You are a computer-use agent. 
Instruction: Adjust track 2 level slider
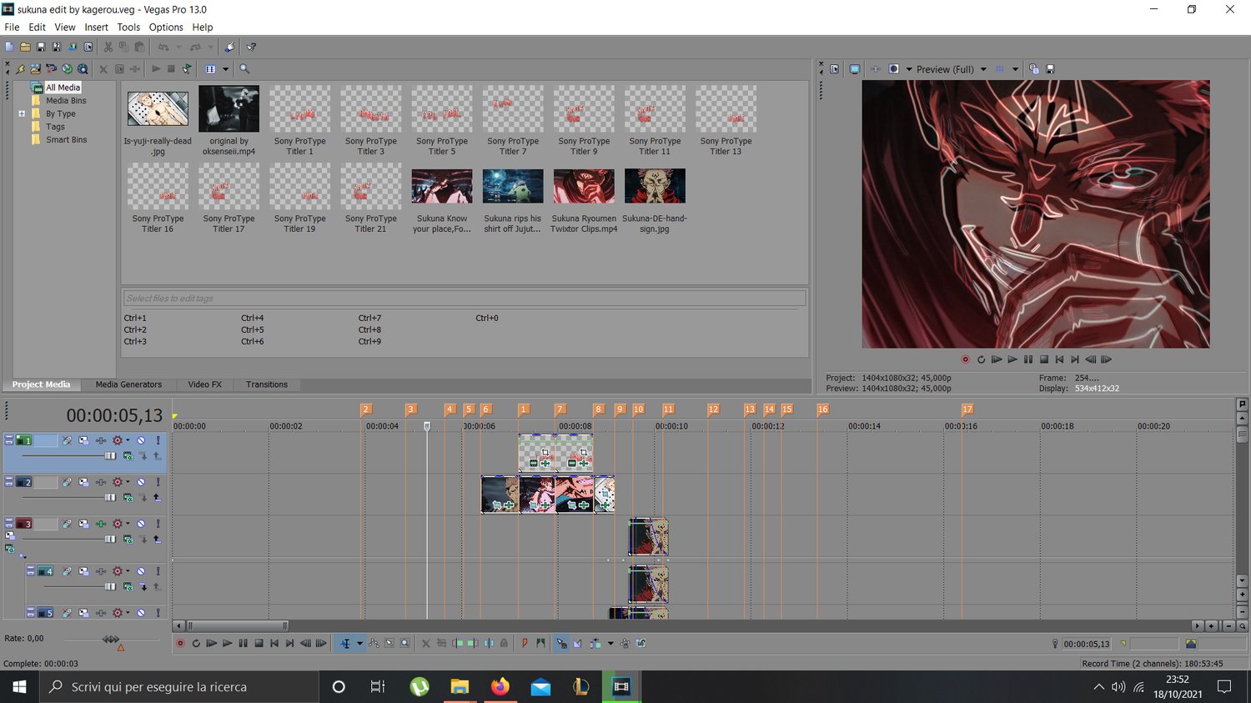110,497
